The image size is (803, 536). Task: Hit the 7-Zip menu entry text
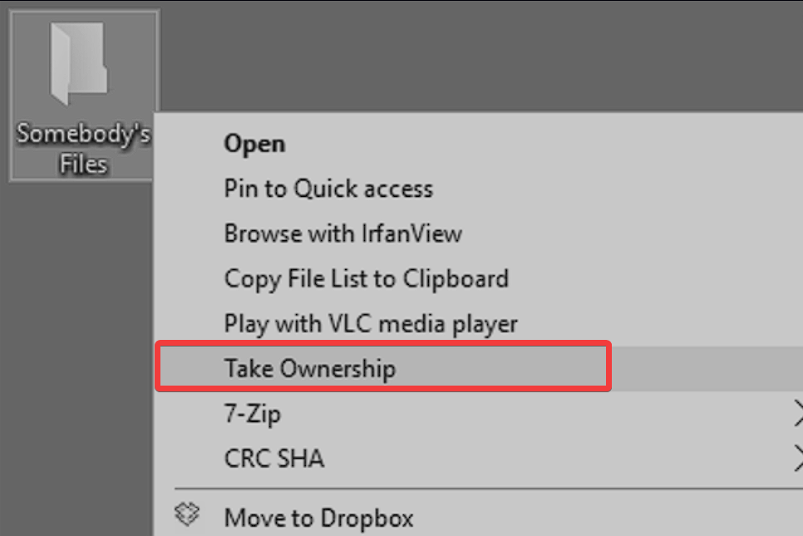[252, 413]
